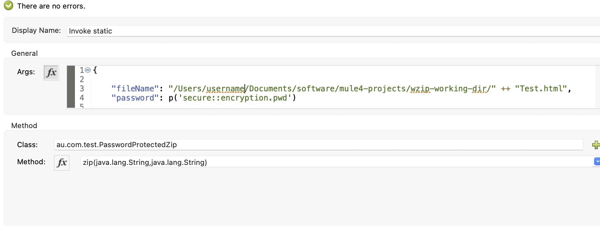600x226 pixels.
Task: Click the green plus to create a new class
Action: tap(596, 145)
